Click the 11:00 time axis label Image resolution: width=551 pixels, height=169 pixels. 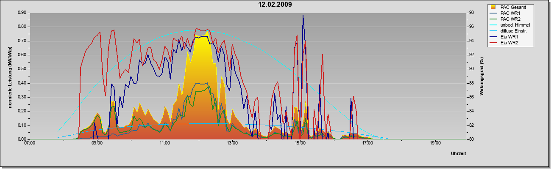pos(165,143)
